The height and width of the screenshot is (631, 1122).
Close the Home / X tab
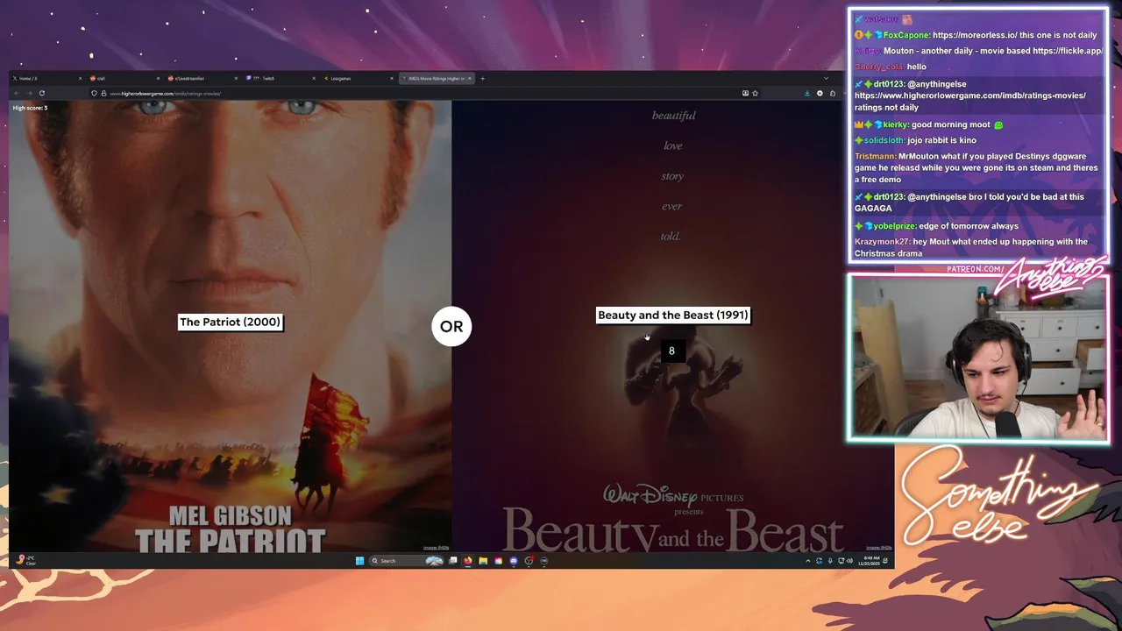(x=80, y=78)
